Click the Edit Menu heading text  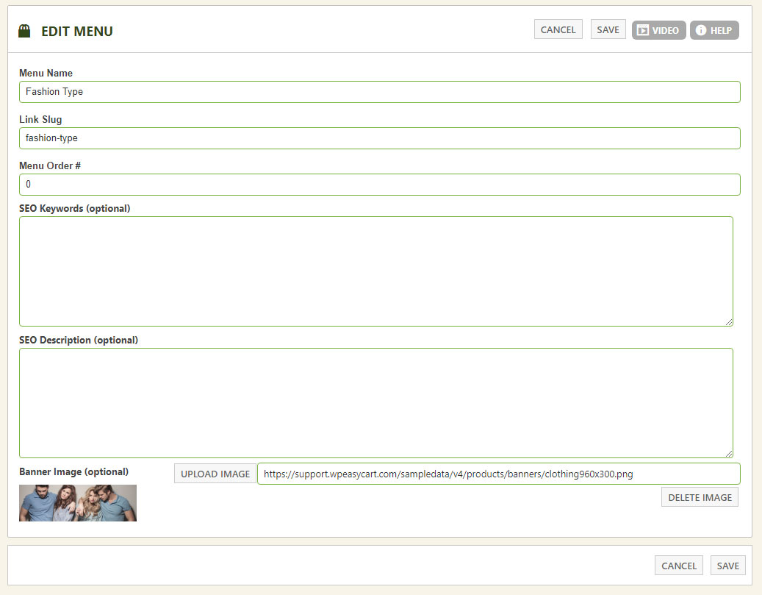pos(77,31)
